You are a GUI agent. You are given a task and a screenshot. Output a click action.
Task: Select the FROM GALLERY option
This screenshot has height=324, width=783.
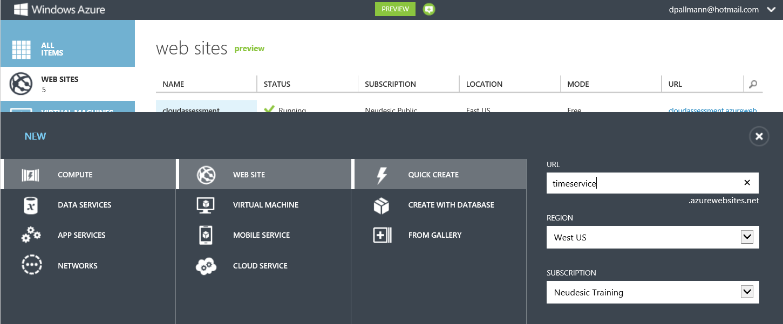click(439, 235)
